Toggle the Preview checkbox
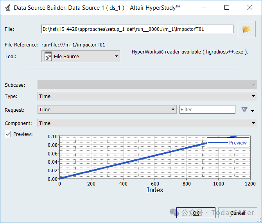The width and height of the screenshot is (262, 223). point(8,134)
